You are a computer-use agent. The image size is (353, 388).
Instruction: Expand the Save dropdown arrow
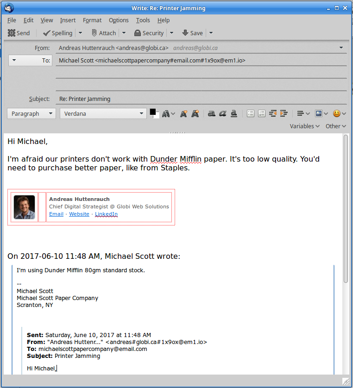click(x=211, y=33)
